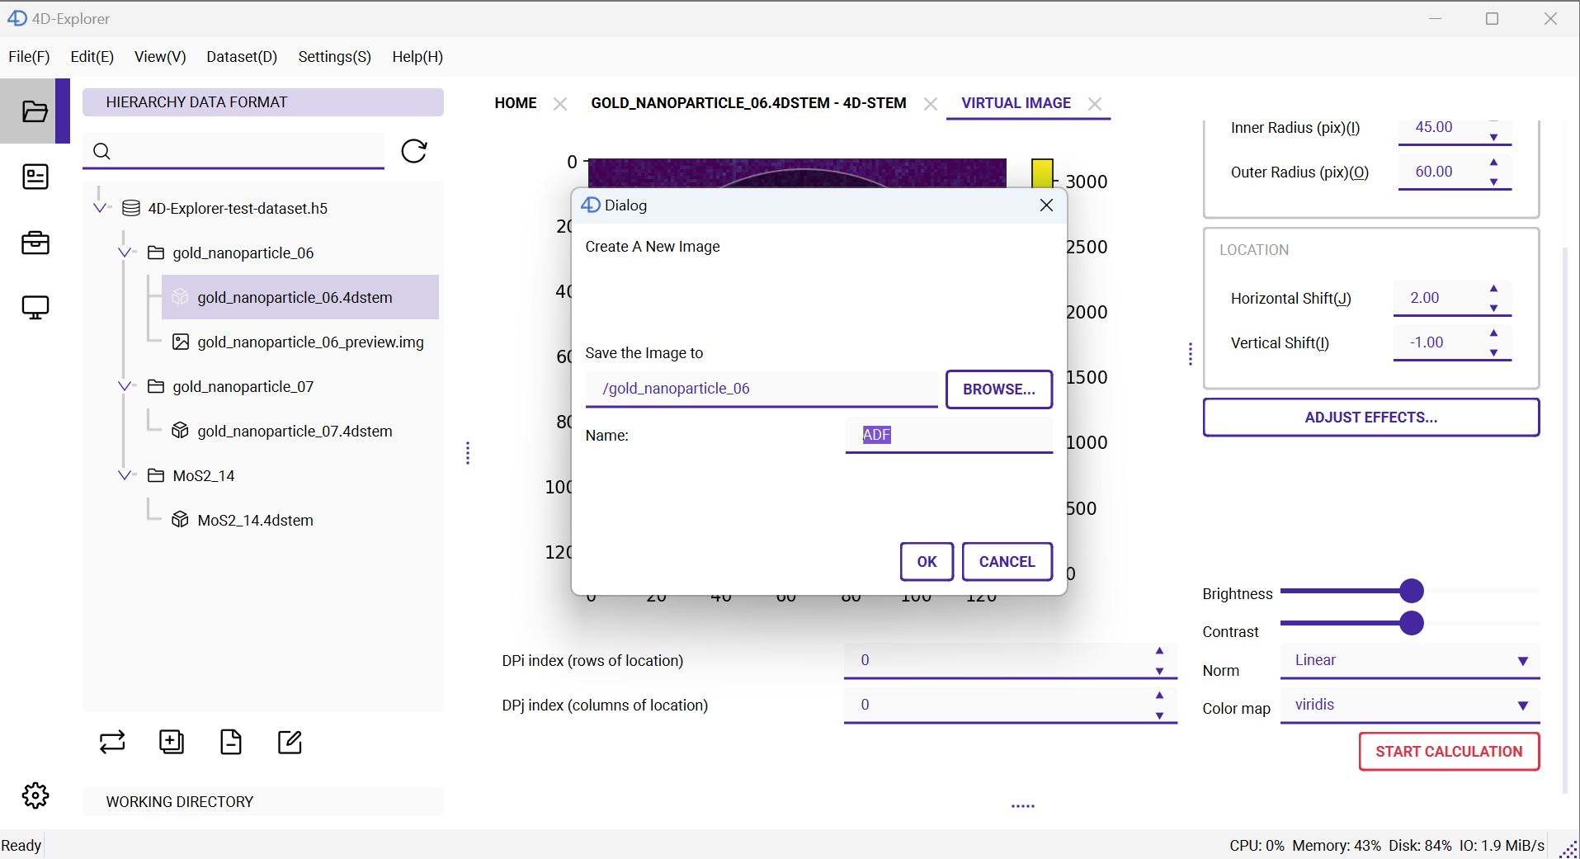Close the Create A New Image dialog
The width and height of the screenshot is (1580, 859).
[1046, 205]
